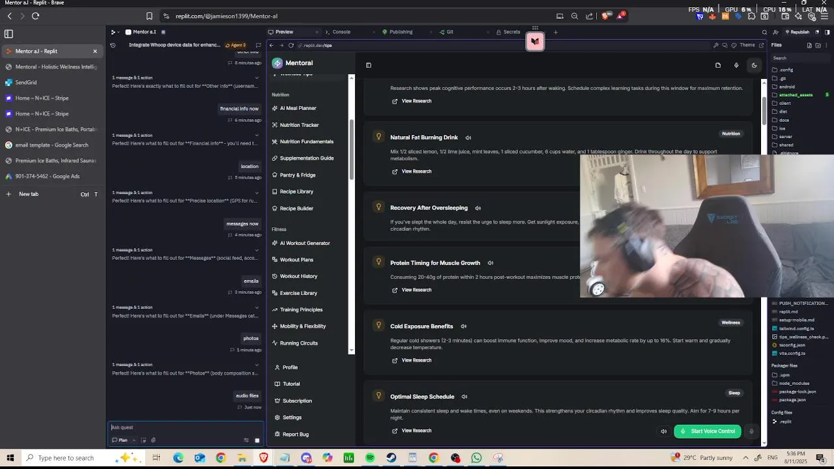The height and width of the screenshot is (469, 834).
Task: Toggle Mentoral sidebar with the panel icon
Action: pyautogui.click(x=368, y=65)
